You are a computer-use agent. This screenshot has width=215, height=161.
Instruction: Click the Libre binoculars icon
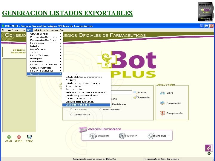(x=162, y=93)
